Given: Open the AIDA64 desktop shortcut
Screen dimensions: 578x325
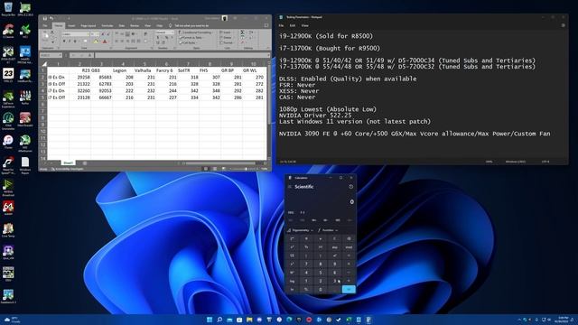Looking at the screenshot, I should (8, 209).
